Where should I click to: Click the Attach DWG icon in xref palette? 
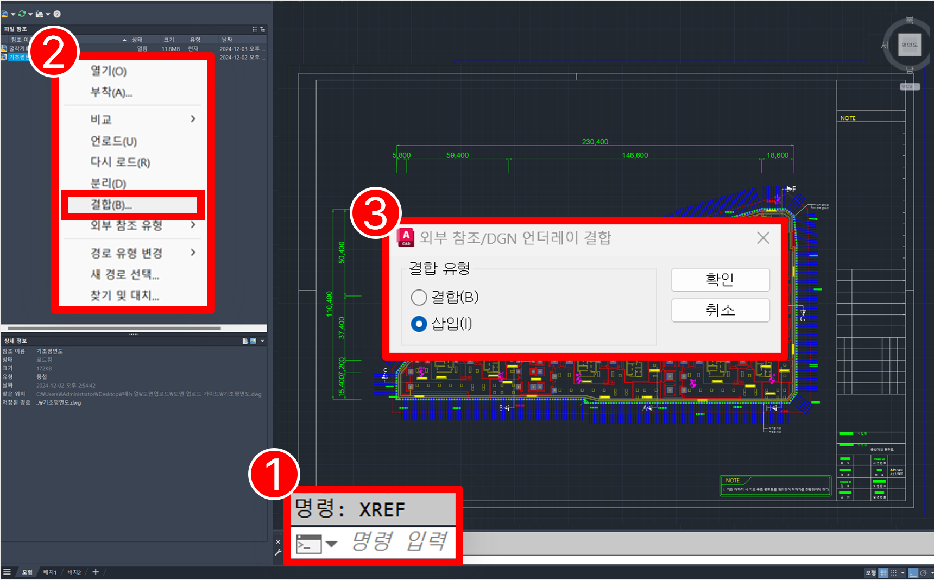pyautogui.click(x=4, y=14)
